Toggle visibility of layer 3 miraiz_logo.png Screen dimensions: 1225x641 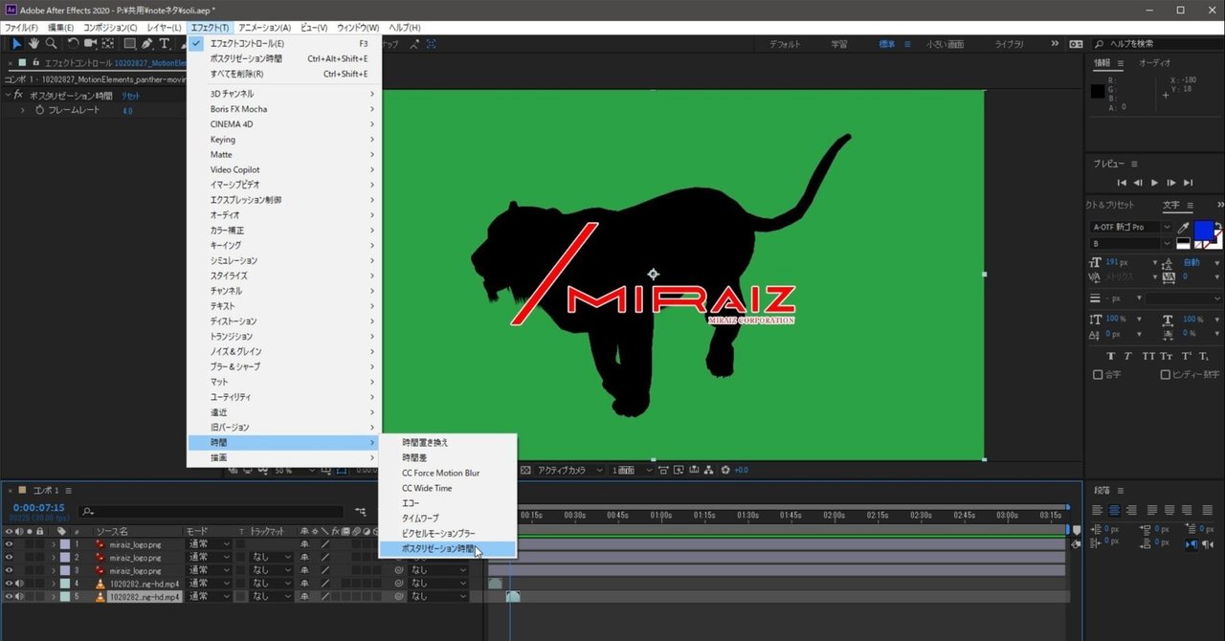(x=10, y=570)
